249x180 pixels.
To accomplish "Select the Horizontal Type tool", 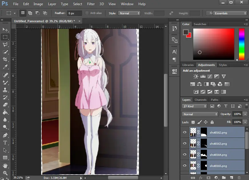I will tap(5, 143).
